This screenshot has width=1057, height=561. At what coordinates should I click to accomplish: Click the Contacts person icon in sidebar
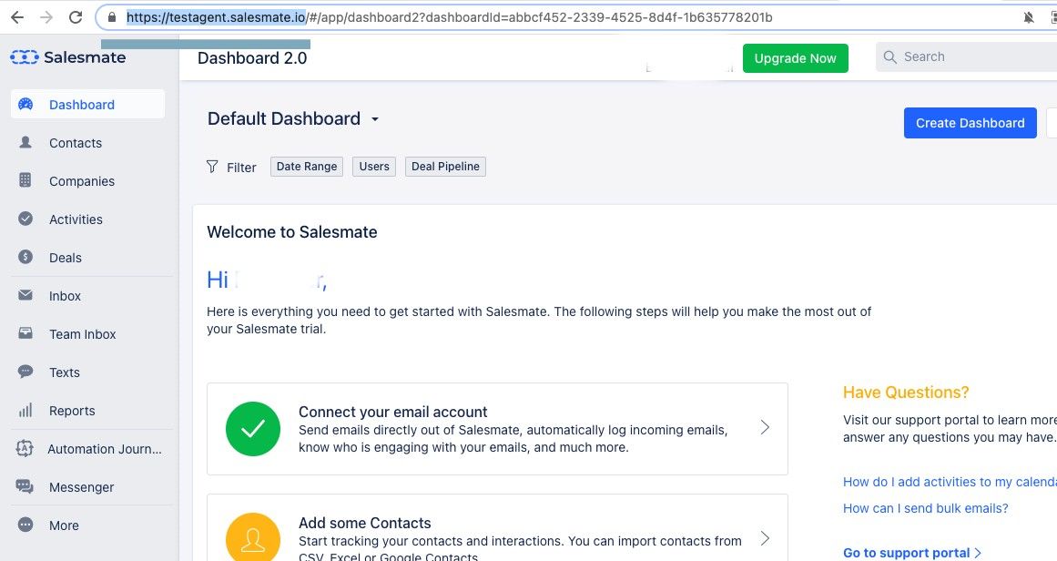tap(25, 142)
